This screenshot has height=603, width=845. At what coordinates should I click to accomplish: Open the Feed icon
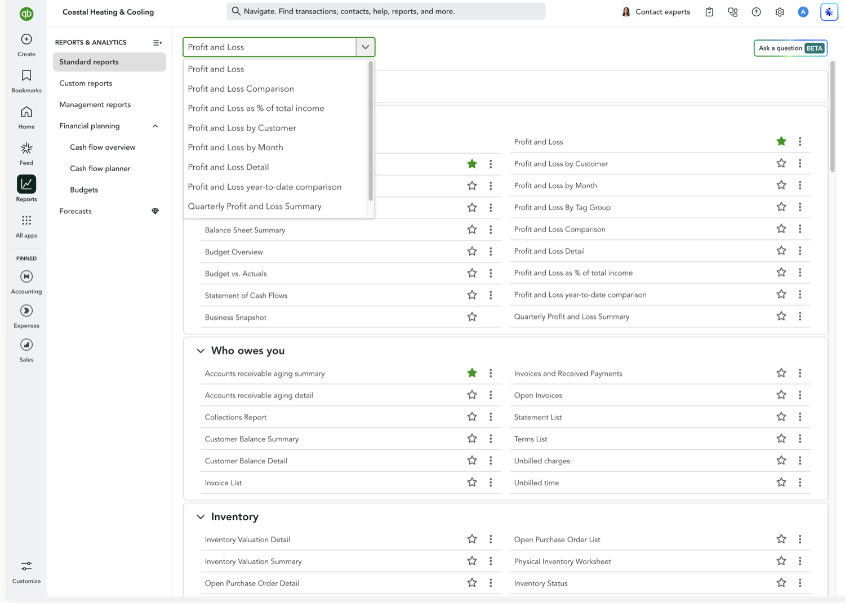tap(26, 148)
